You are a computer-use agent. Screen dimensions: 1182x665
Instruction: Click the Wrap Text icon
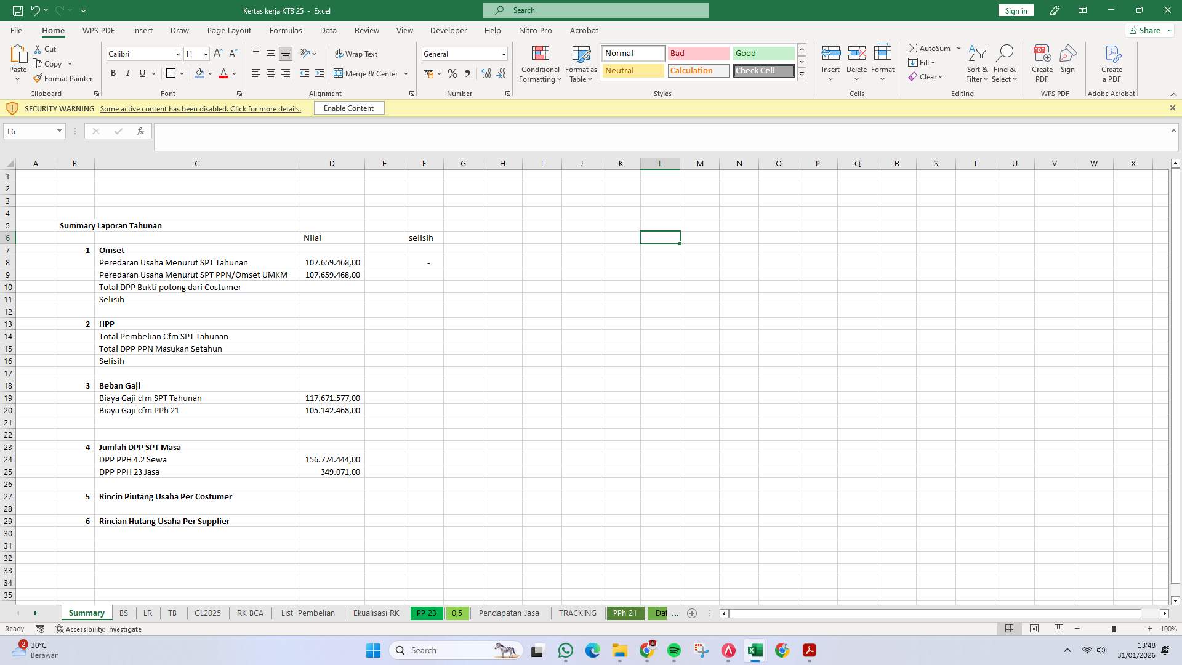coord(340,54)
